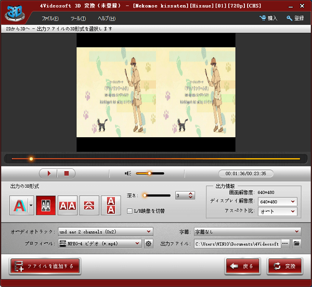The width and height of the screenshot is (312, 287).
Task: Open the 字幕 subtitle dropdown
Action: tap(248, 232)
